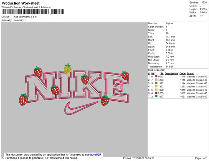Image resolution: width=209 pixels, height=161 pixels.
Task: Click the Left value '73.7 mm'
Action: click(x=170, y=37)
